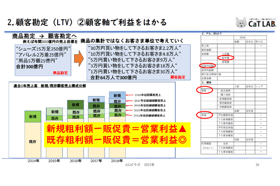
Task: Click the circled 単価 row label
Action: click(204, 115)
